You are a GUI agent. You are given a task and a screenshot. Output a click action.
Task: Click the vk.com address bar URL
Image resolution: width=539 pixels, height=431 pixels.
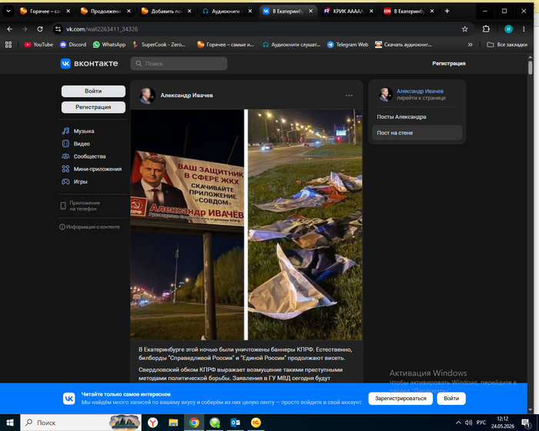[x=102, y=29]
